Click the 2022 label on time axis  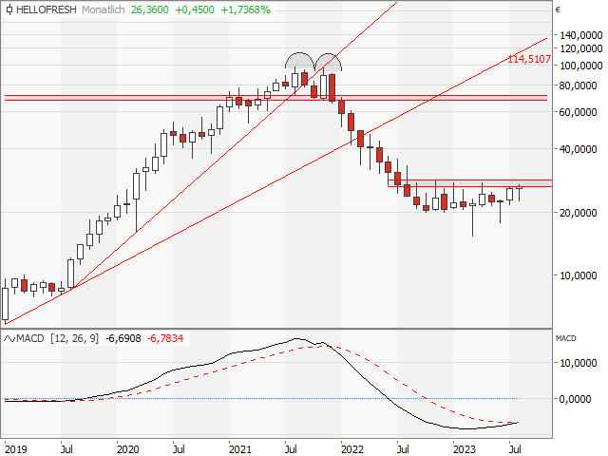pyautogui.click(x=352, y=449)
